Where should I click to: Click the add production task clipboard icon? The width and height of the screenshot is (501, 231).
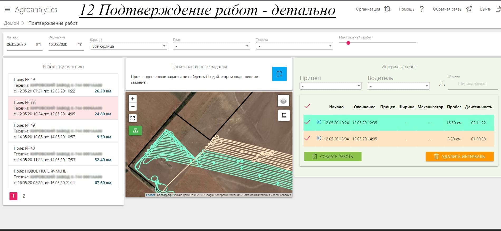[279, 74]
